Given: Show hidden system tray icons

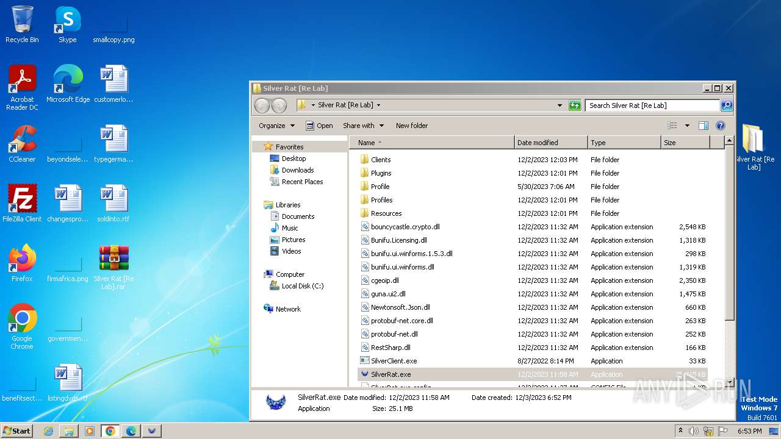Looking at the screenshot, I should click(680, 431).
